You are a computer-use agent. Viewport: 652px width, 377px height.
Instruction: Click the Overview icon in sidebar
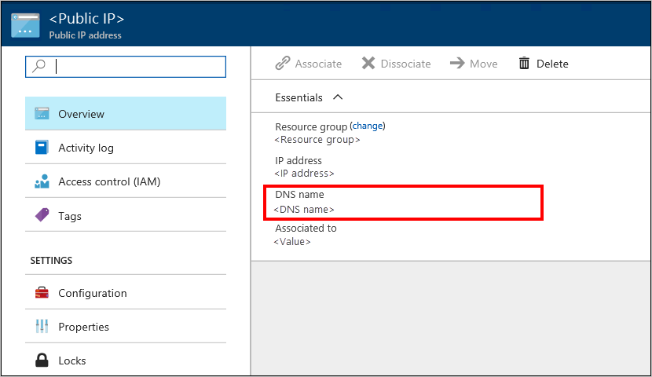pos(42,114)
